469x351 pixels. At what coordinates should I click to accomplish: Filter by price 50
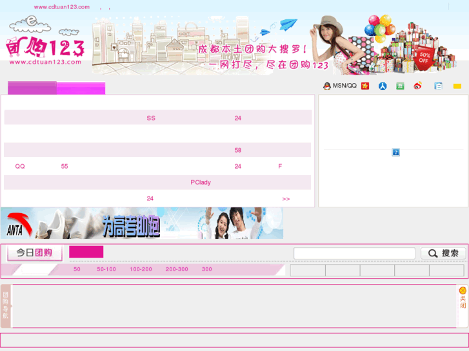(77, 269)
